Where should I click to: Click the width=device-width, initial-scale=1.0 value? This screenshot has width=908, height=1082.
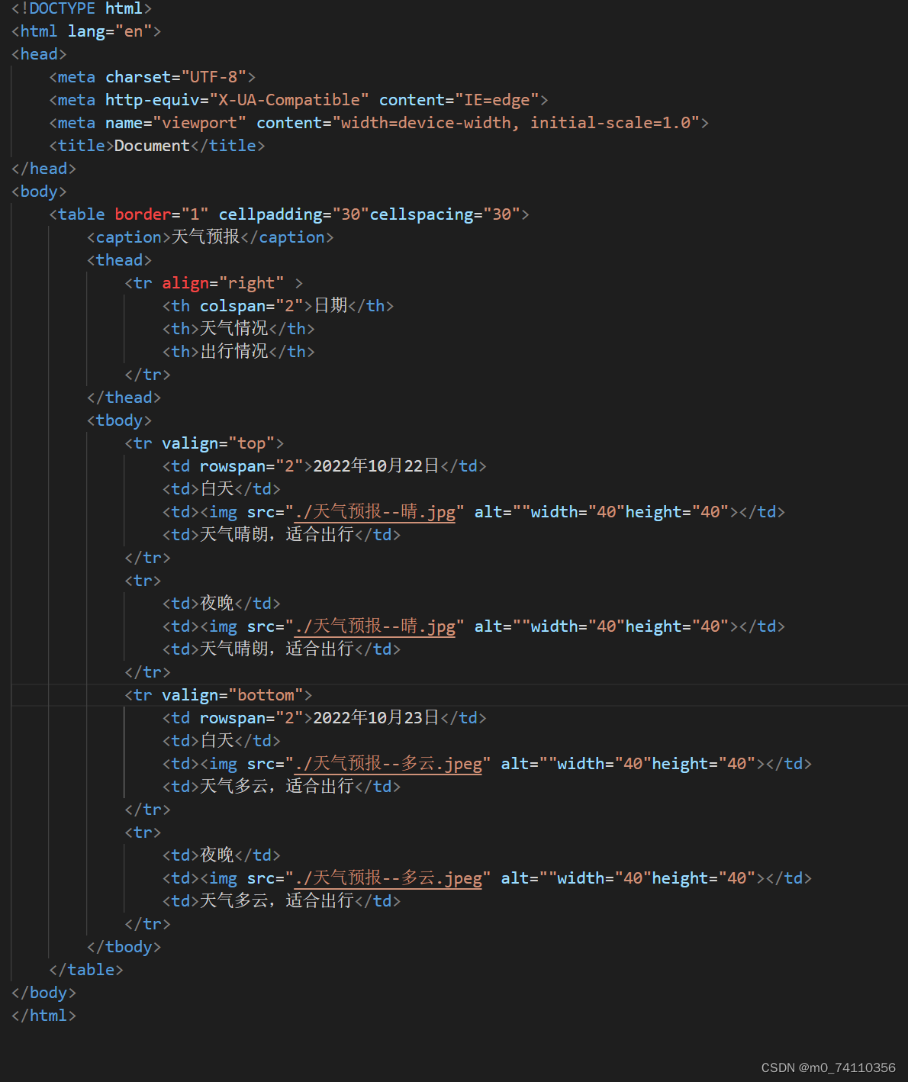pos(516,123)
